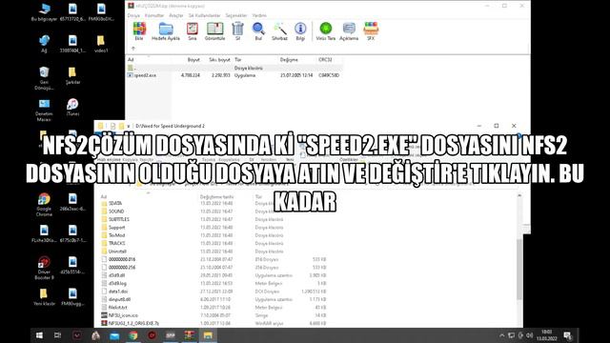This screenshot has width=610, height=343.
Task: Open the Yeni klasör desktop folder
Action: pyautogui.click(x=44, y=296)
